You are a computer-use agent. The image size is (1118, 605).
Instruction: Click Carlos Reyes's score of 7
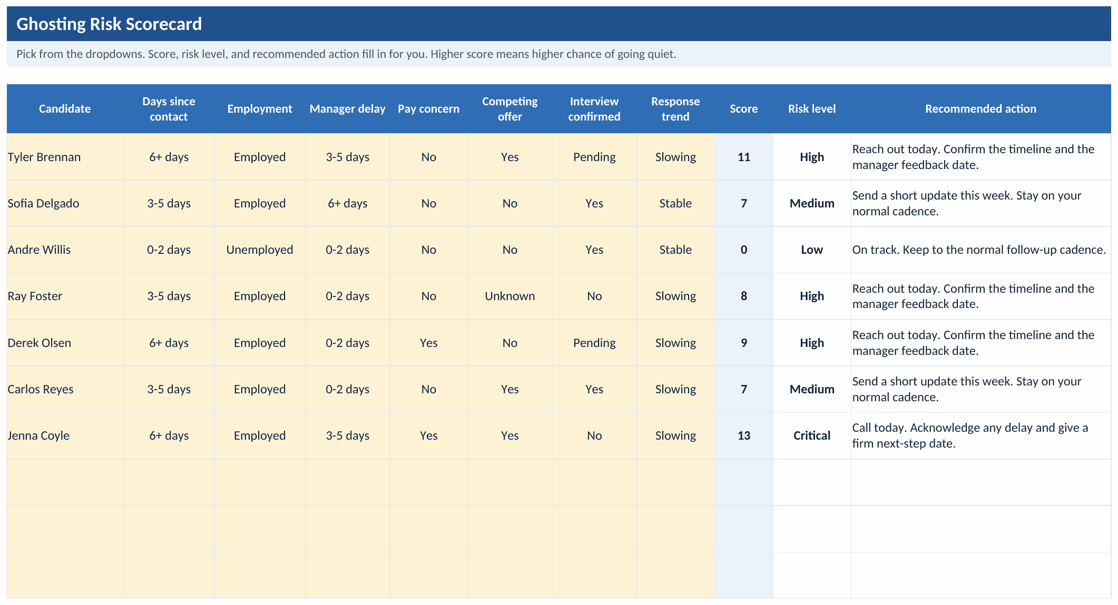[744, 389]
